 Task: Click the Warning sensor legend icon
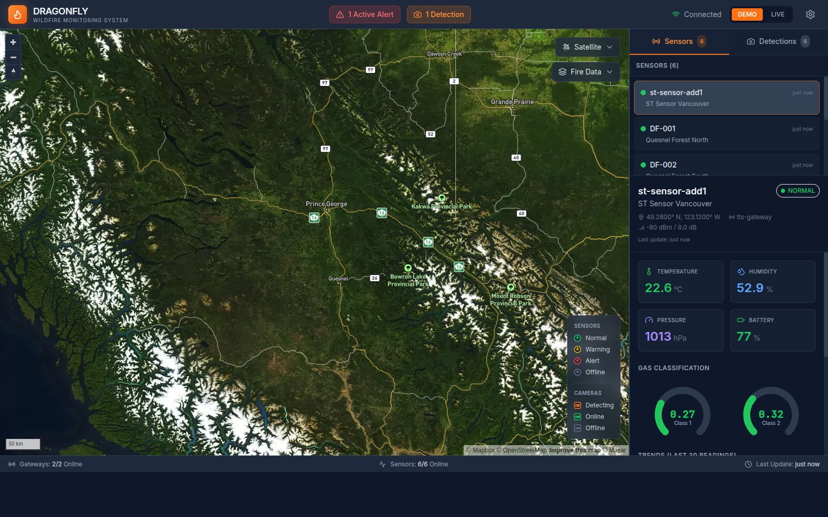578,349
